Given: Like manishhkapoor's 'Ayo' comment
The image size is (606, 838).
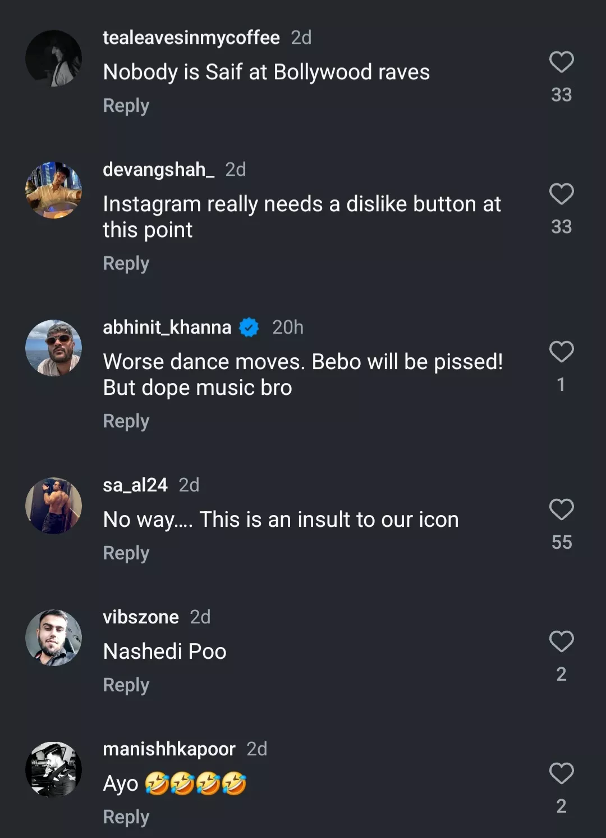Looking at the screenshot, I should tap(561, 774).
